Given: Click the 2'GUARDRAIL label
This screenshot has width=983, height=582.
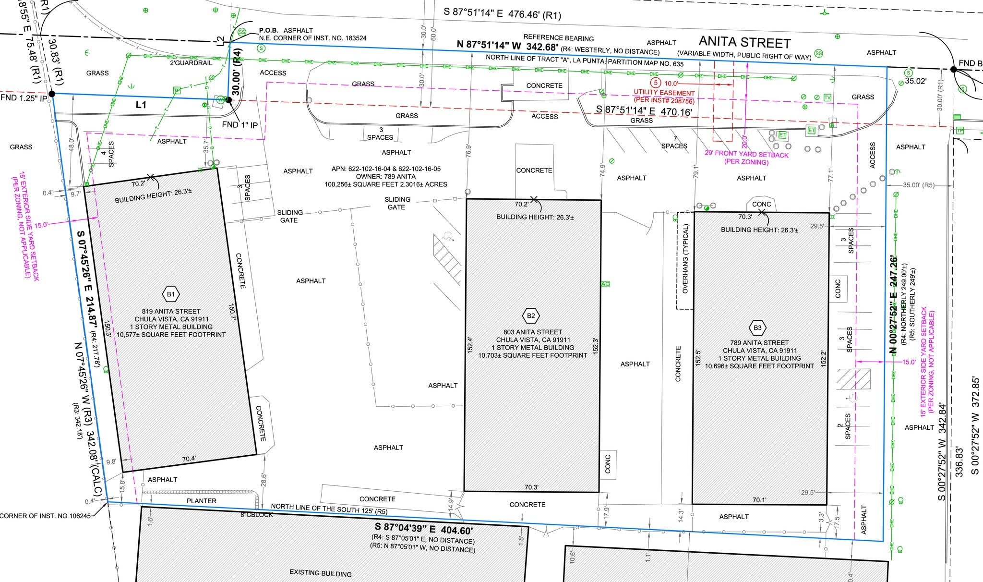Looking at the screenshot, I should (191, 63).
